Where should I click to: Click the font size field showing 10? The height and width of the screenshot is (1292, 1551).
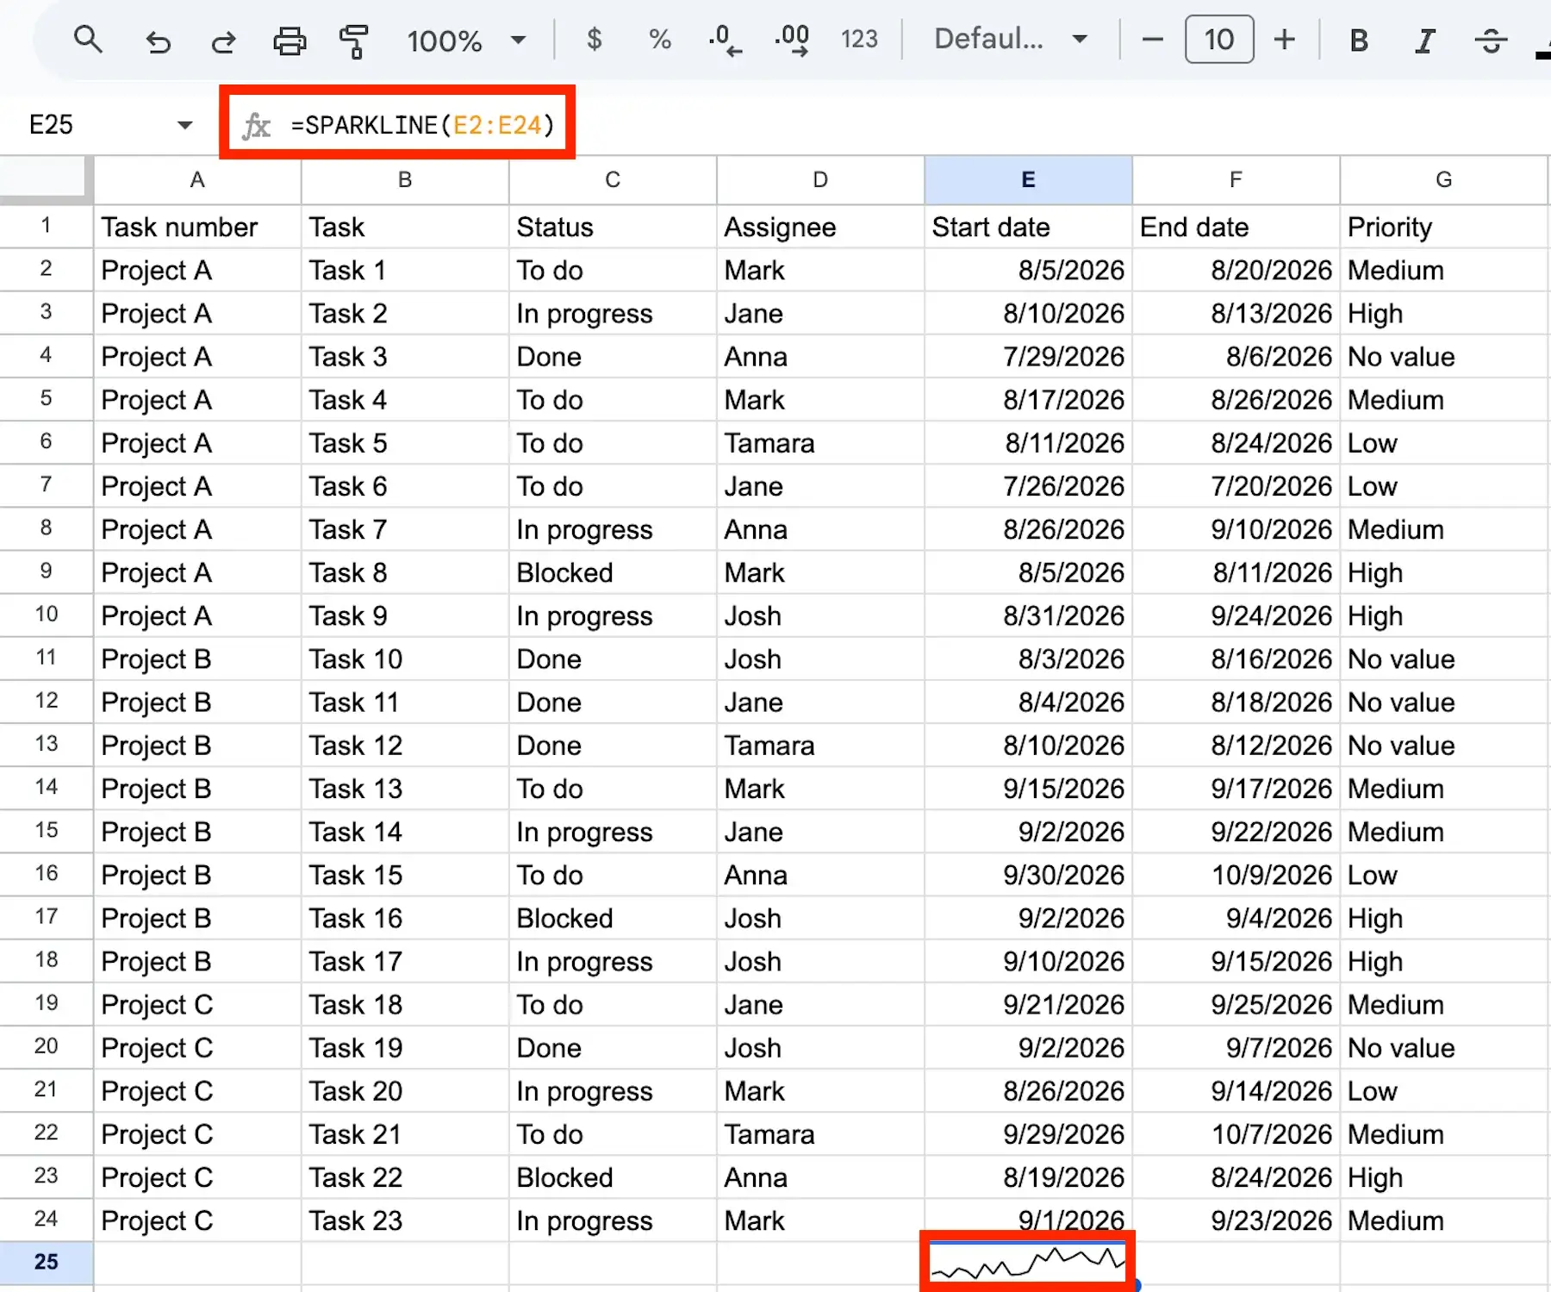(x=1219, y=40)
